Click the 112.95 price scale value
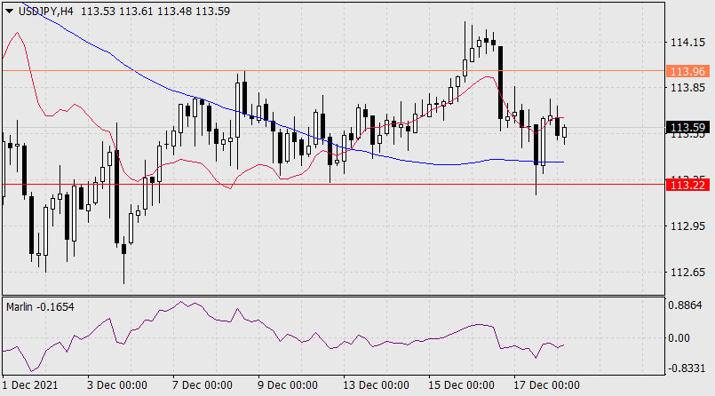 coord(687,226)
